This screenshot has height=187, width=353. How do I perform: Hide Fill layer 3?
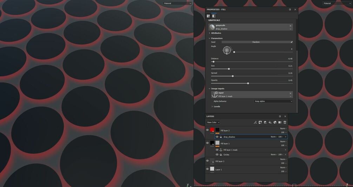click(207, 161)
